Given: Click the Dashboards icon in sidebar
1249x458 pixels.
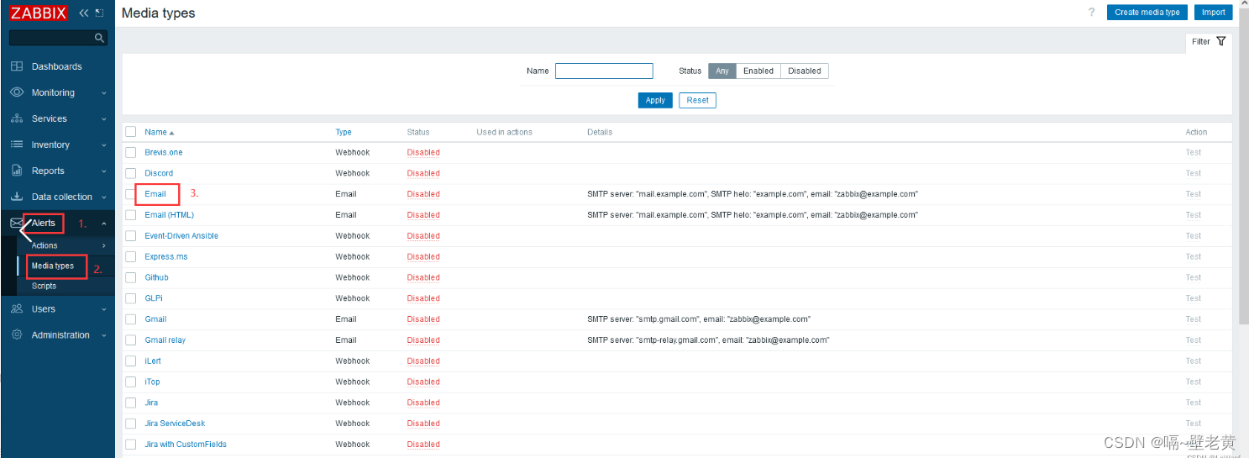Looking at the screenshot, I should pos(17,66).
